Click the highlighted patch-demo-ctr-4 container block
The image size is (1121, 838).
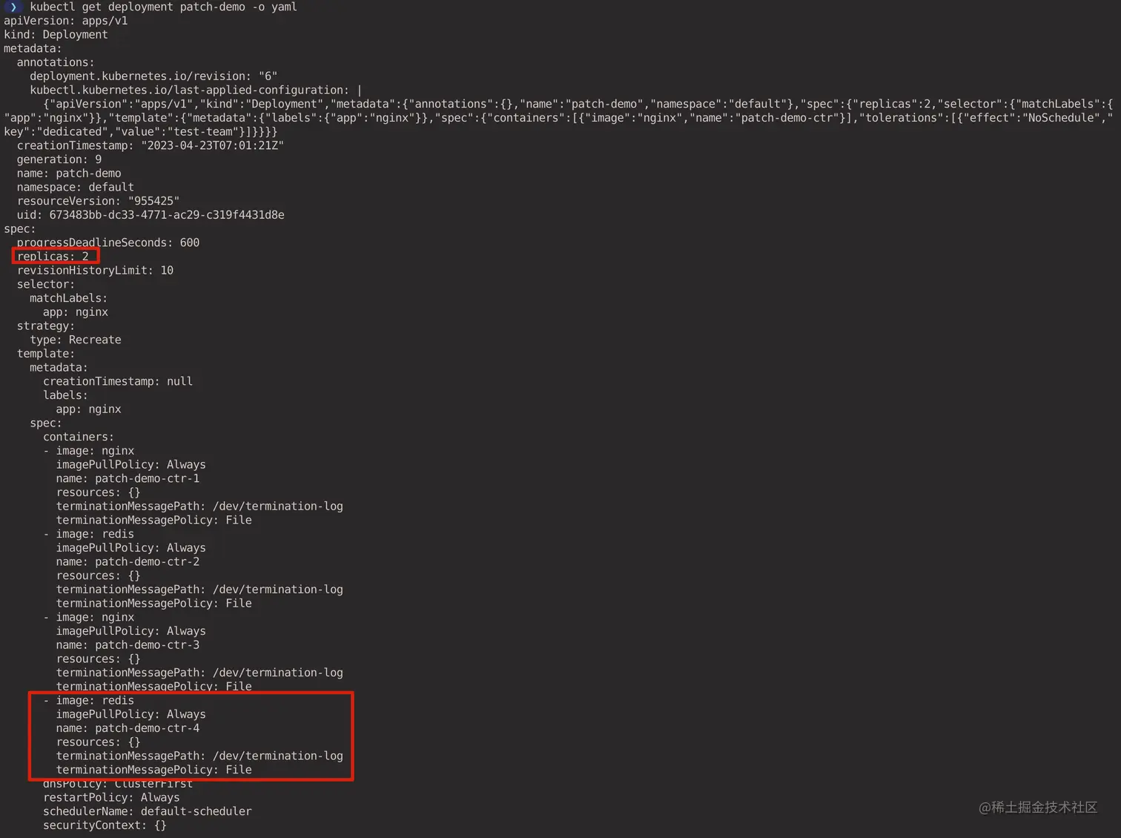point(191,735)
